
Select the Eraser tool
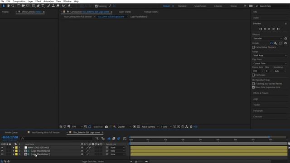pos(58,6)
